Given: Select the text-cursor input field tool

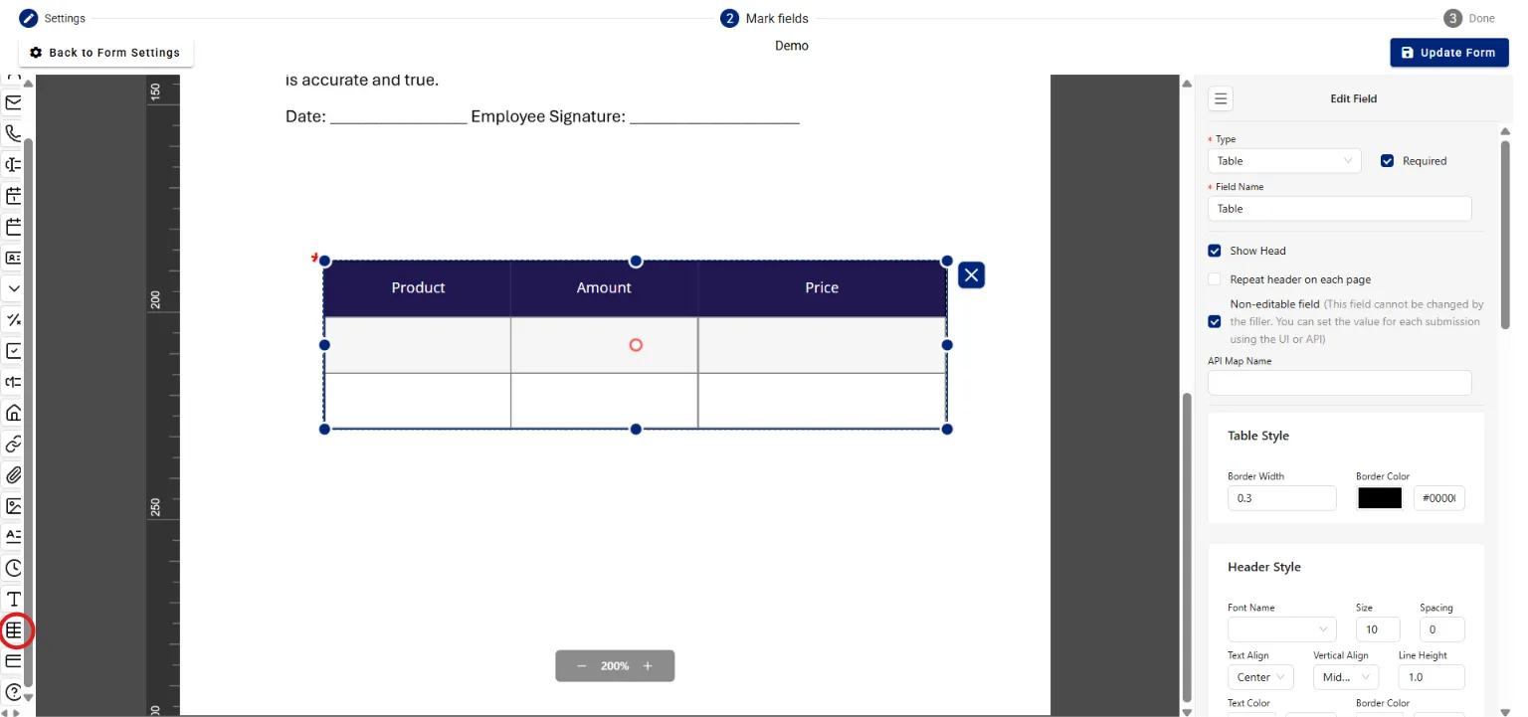Looking at the screenshot, I should click(14, 164).
